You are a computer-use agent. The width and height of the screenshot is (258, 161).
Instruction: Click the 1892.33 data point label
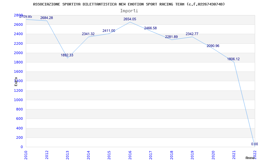coord(67,55)
